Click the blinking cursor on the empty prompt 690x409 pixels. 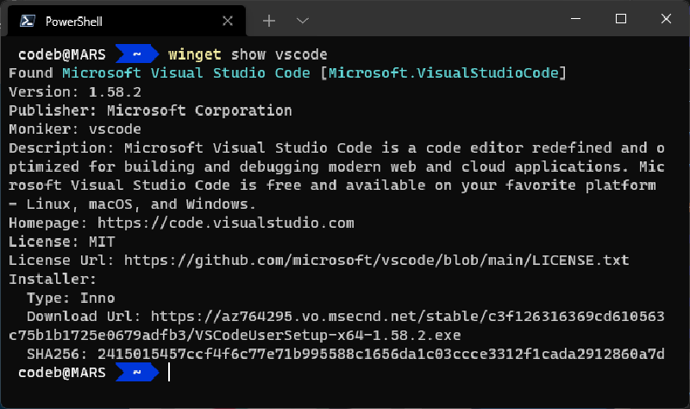(170, 372)
